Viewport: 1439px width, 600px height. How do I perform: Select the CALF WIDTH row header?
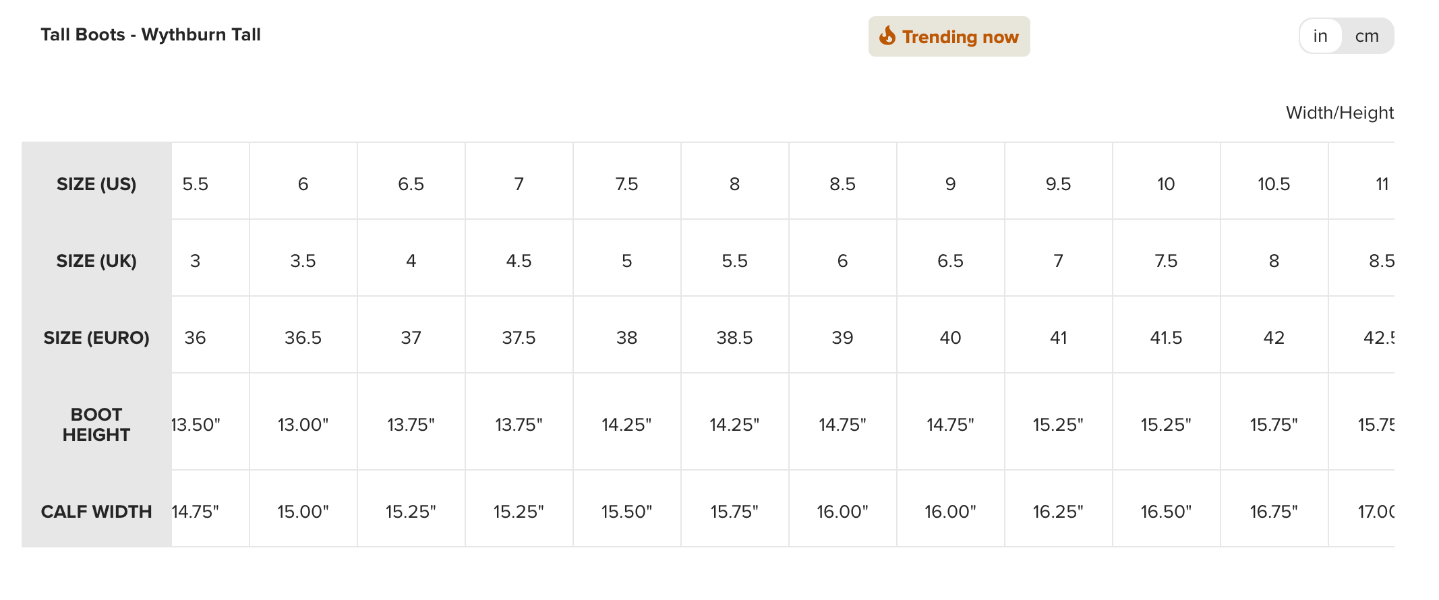(96, 512)
